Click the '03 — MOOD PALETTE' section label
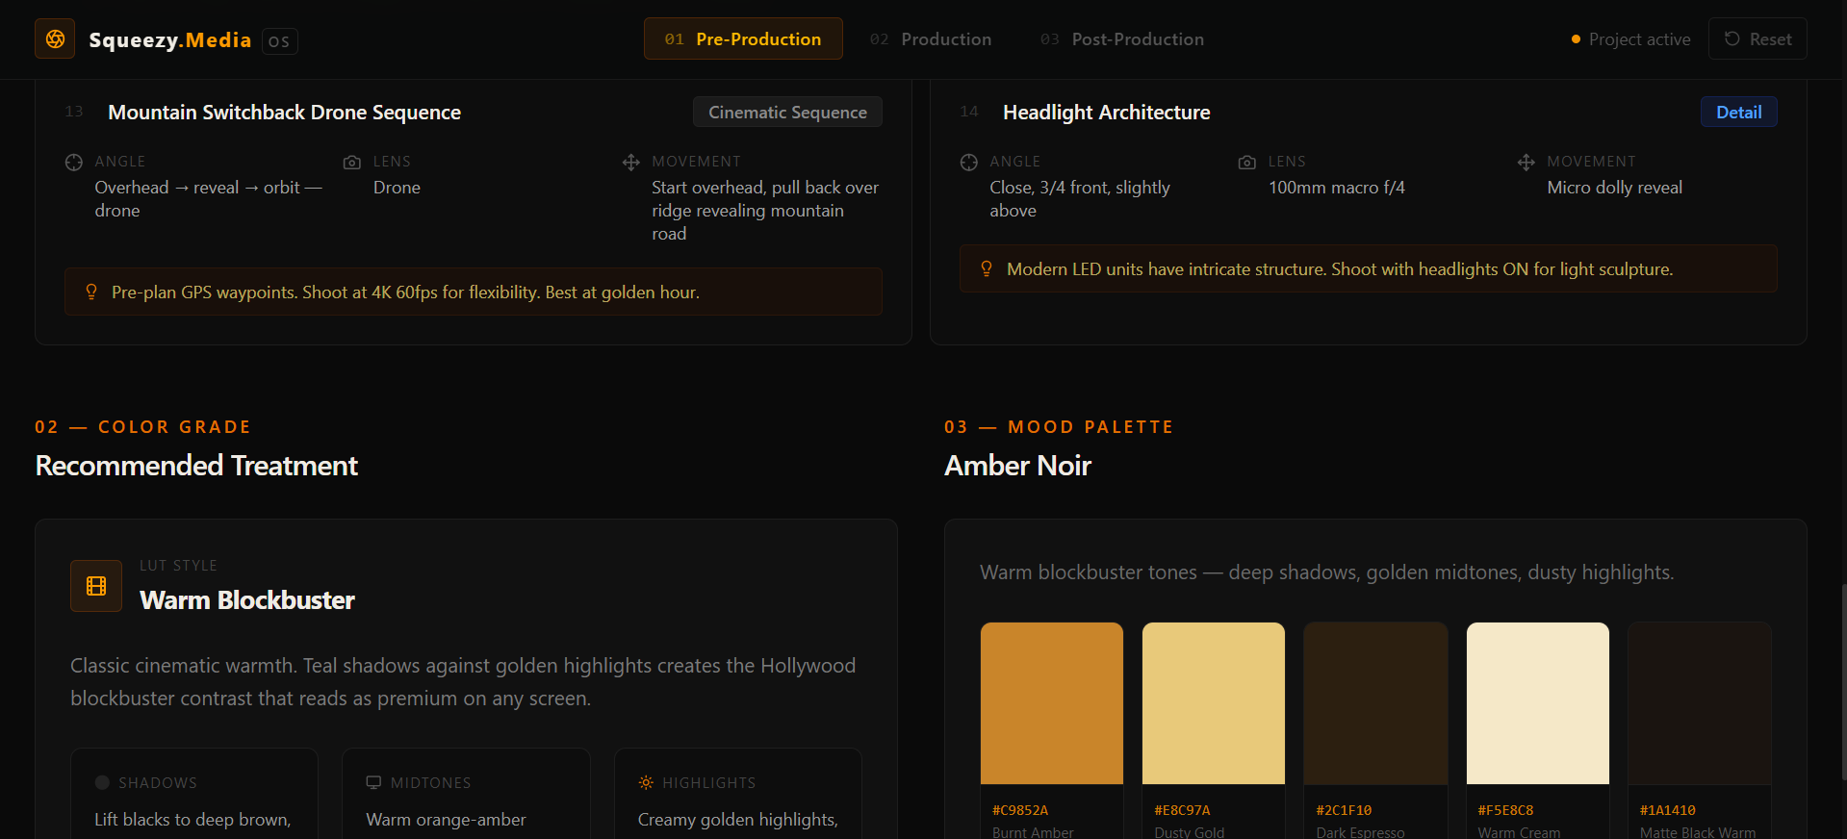 [1059, 427]
